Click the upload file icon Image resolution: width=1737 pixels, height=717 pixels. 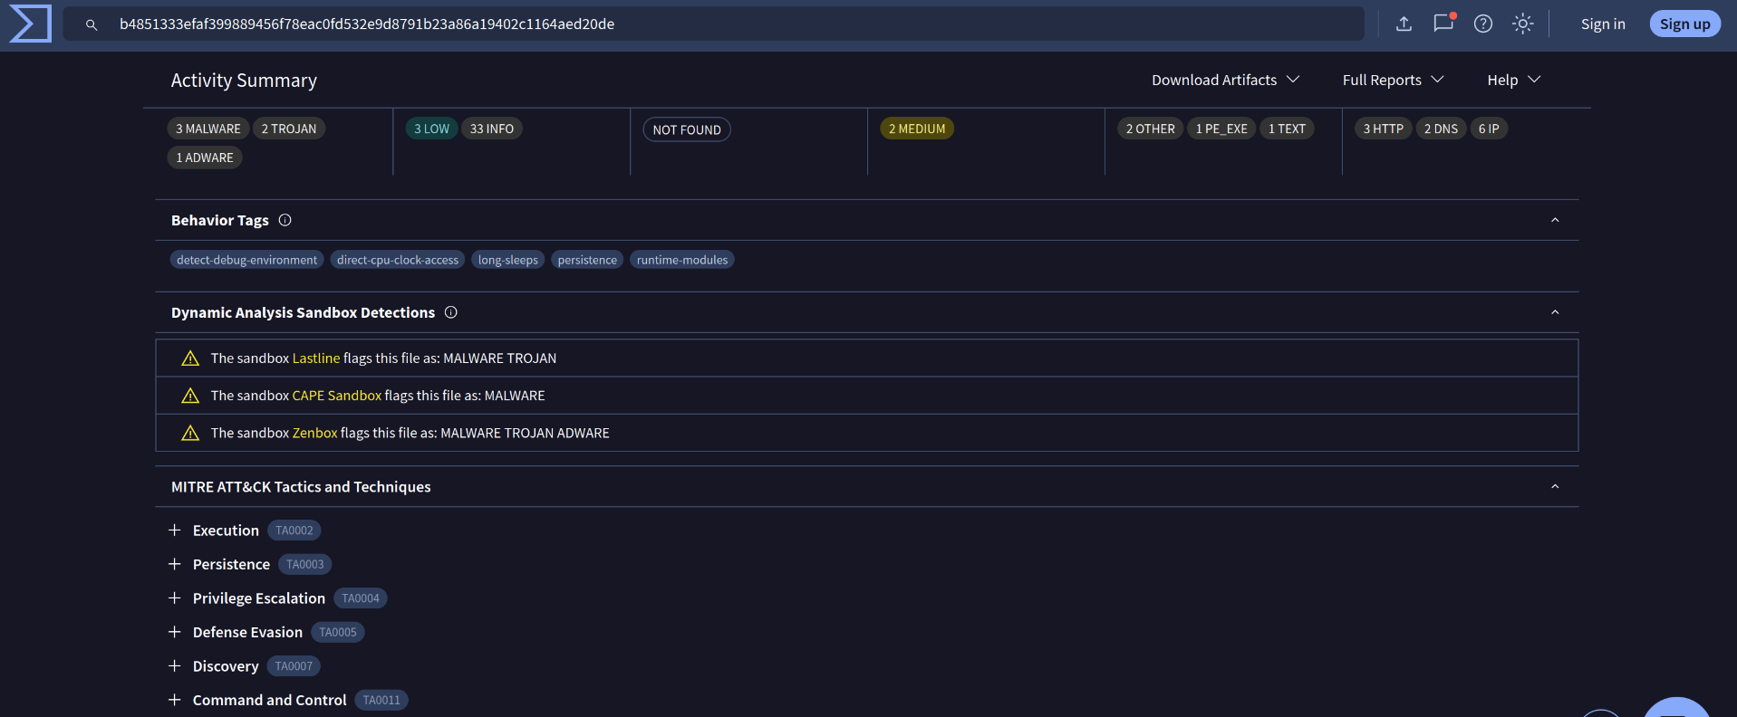tap(1404, 24)
